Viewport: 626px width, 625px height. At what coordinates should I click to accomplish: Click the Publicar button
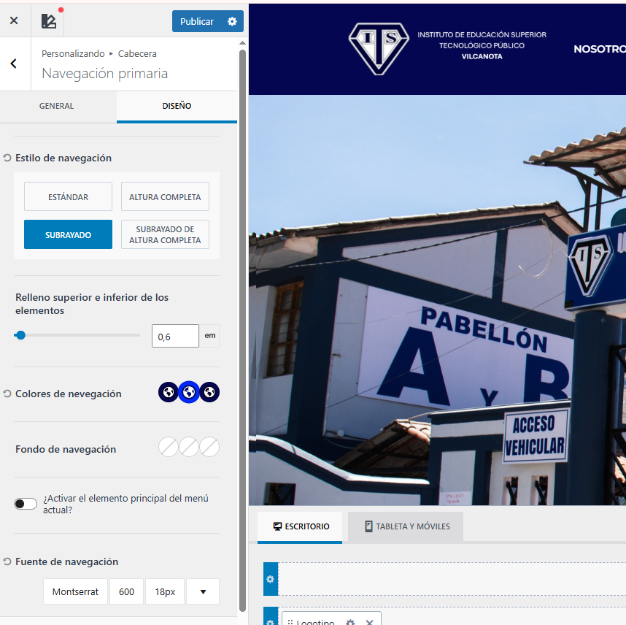click(197, 21)
